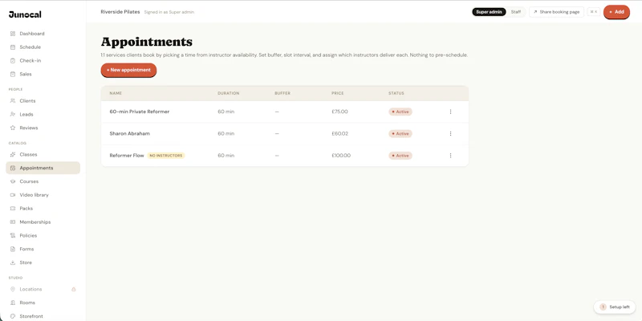This screenshot has width=642, height=321.
Task: Click the £60.02 price cell
Action: [339, 133]
